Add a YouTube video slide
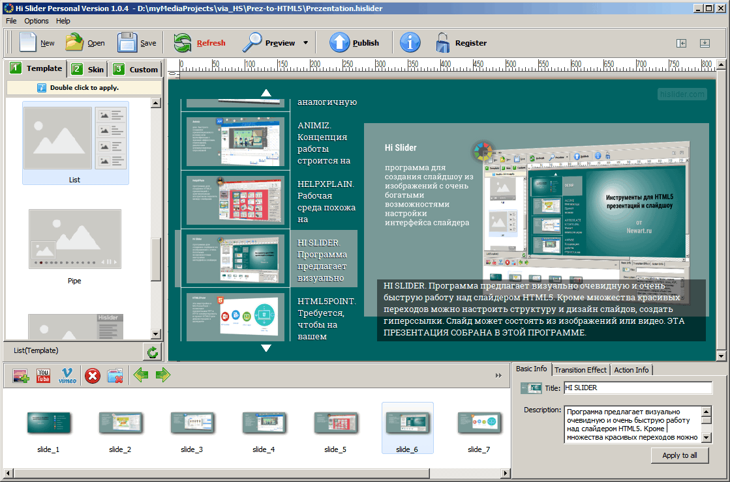 pos(43,376)
